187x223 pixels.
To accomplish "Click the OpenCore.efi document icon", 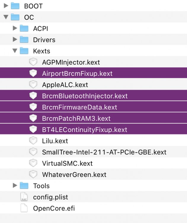I will point(24,208).
